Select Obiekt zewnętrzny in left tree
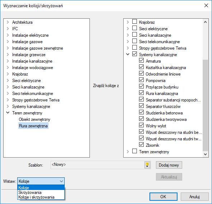Viewport: 212px width, 204px height. coord(34,119)
